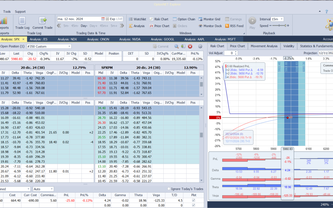Click the green grid icon beside the magnifier
Screen dimensions: 333x208
[183, 46]
